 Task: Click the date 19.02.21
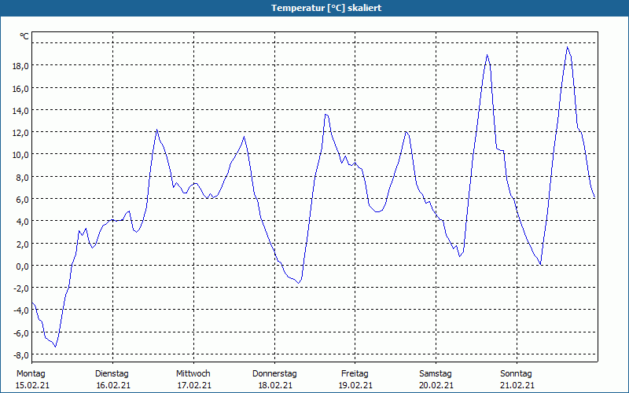[x=355, y=385]
